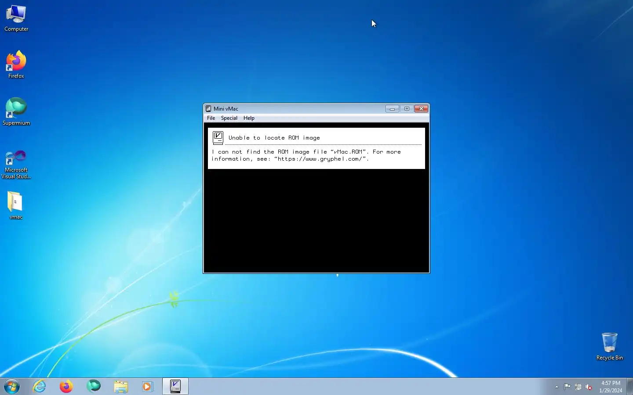Open the Windows Start menu
The image size is (633, 395).
click(x=12, y=387)
